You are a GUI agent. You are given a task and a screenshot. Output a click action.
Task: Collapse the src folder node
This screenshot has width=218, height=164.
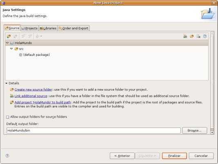point(11,49)
